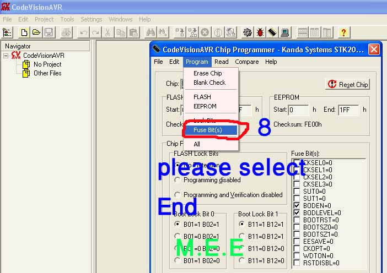Select Other Files in Navigator tree
387x273 pixels.
pos(47,73)
